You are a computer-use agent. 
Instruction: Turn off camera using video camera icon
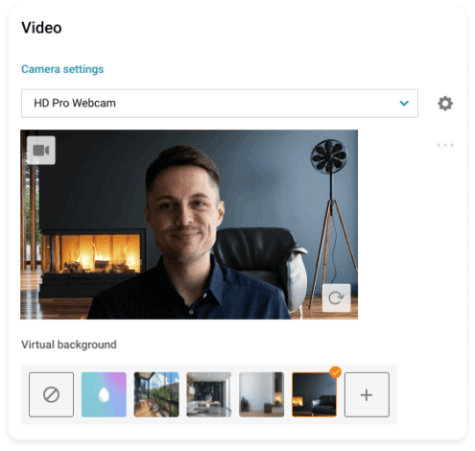41,150
